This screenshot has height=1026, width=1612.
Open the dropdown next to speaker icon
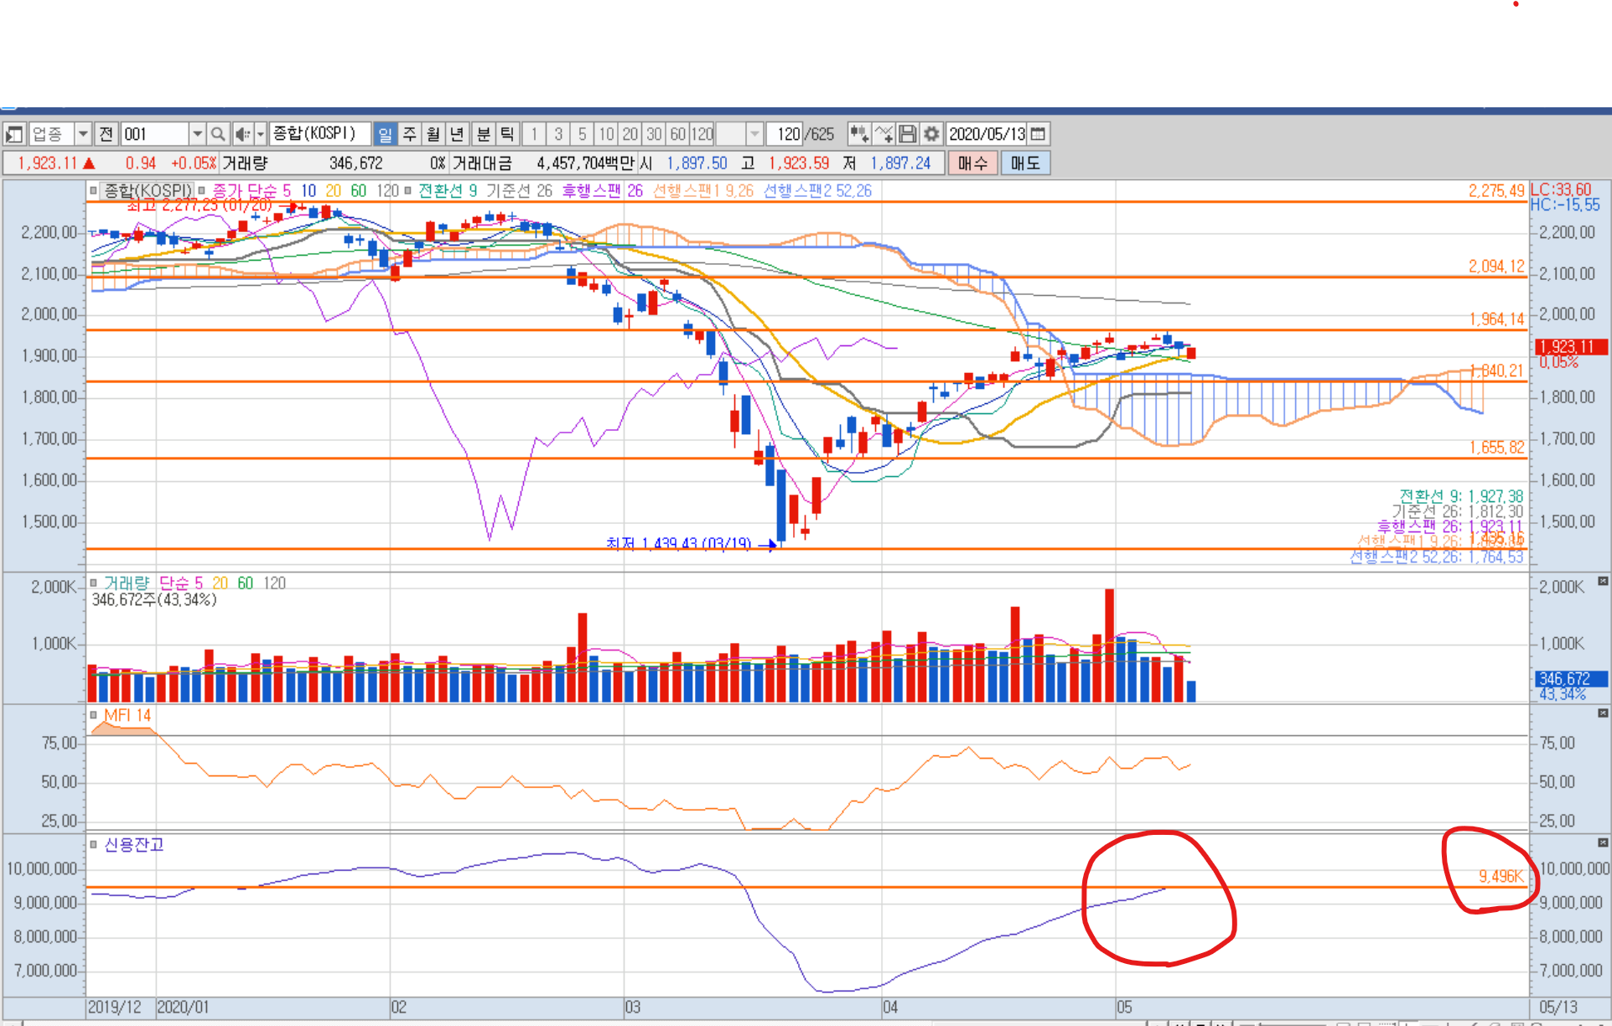pyautogui.click(x=261, y=134)
